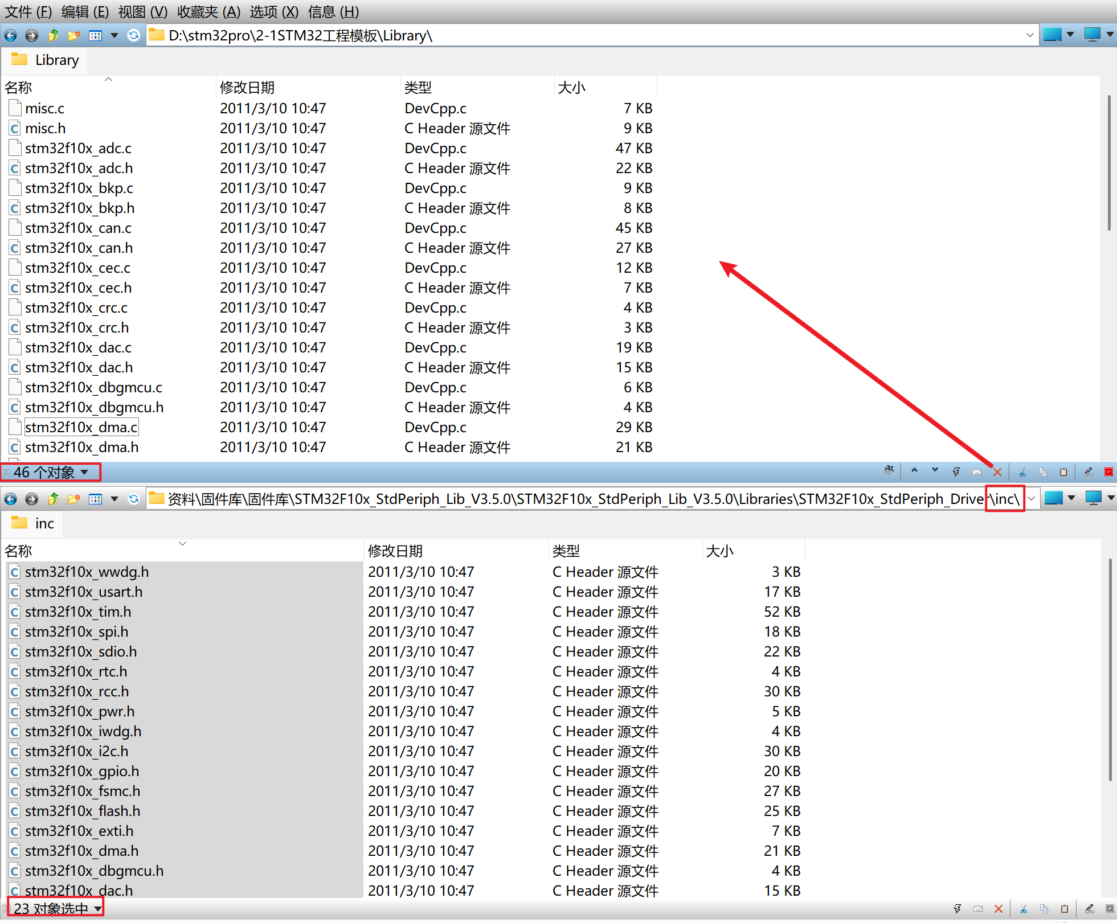The height and width of the screenshot is (923, 1117).
Task: Open the 收藏夹 (A) menu
Action: tap(208, 11)
